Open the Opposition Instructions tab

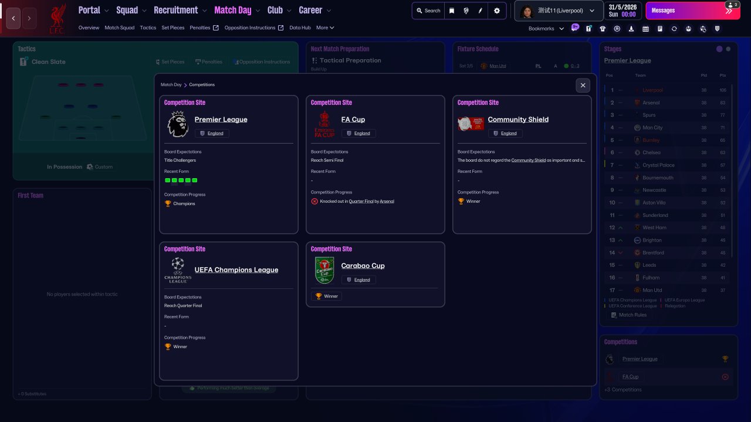254,28
